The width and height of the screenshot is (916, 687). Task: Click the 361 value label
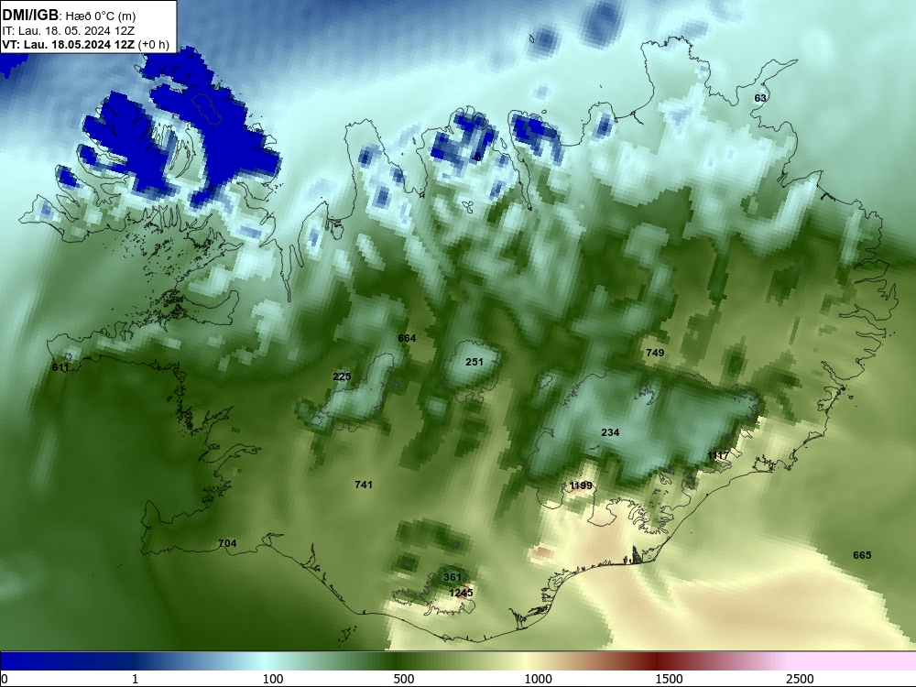453,577
